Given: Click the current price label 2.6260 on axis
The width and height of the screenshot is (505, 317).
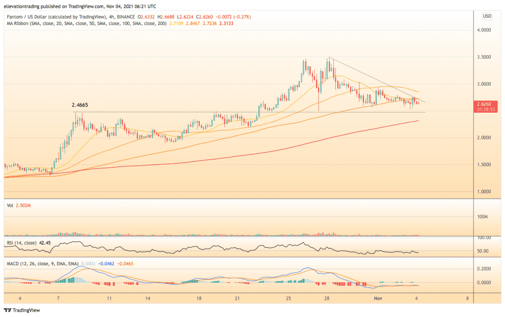Looking at the screenshot, I should point(484,104).
